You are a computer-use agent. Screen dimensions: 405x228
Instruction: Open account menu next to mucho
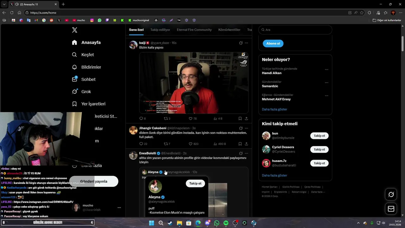(x=119, y=208)
